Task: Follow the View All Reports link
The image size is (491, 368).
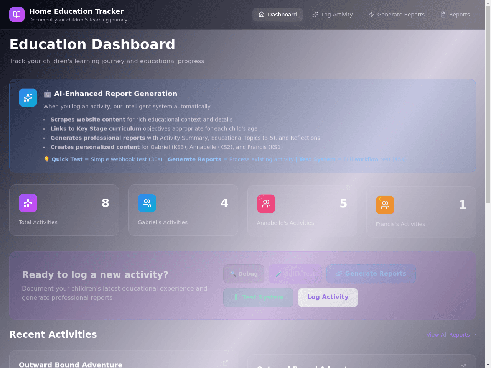Action: click(x=451, y=335)
